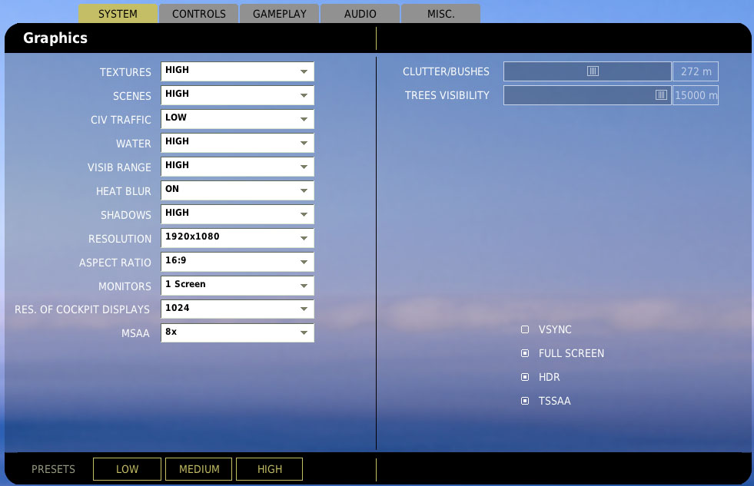Change the CIV TRAFFIC dropdown
The width and height of the screenshot is (754, 486).
237,118
